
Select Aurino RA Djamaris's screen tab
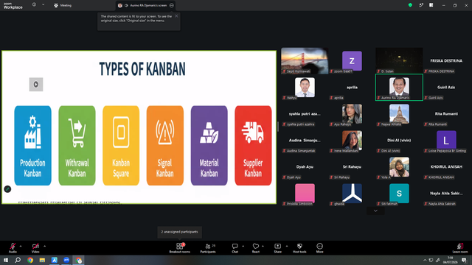[x=146, y=5]
